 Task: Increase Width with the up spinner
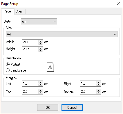click(x=40, y=41)
